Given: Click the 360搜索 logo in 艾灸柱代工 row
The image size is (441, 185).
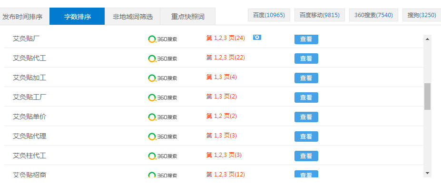Looking at the screenshot, I should coord(163,156).
